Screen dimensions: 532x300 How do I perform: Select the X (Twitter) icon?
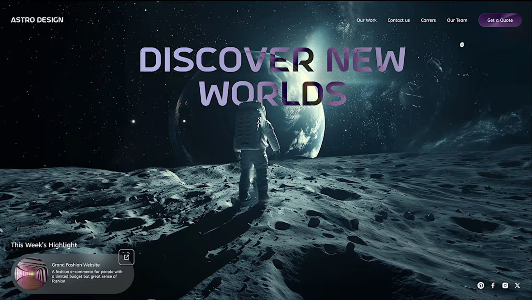click(517, 285)
